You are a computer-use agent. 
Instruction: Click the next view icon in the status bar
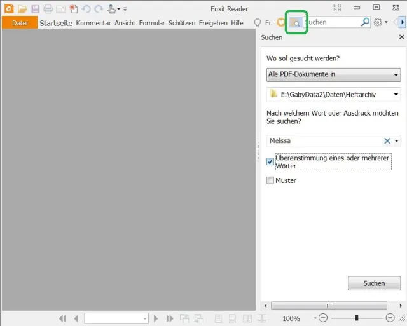(x=199, y=318)
